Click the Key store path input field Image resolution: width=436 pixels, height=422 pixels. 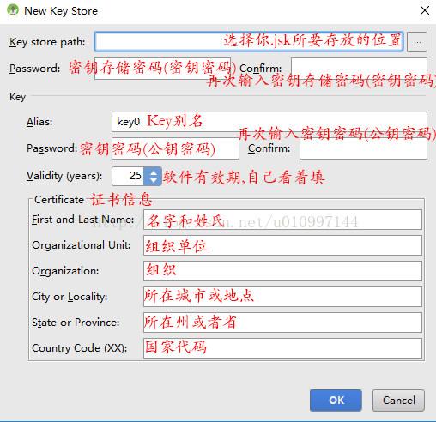(249, 42)
